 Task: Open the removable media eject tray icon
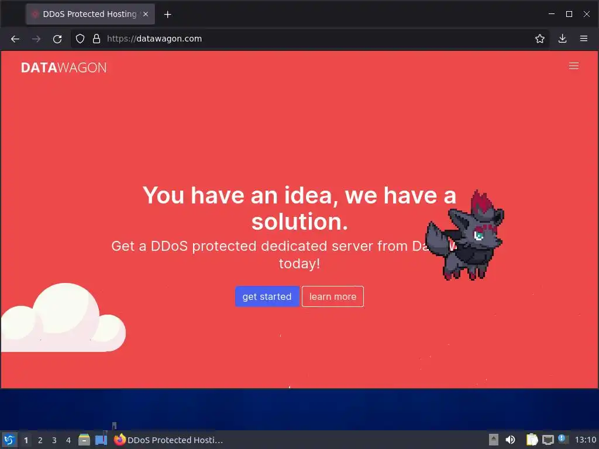click(x=494, y=440)
